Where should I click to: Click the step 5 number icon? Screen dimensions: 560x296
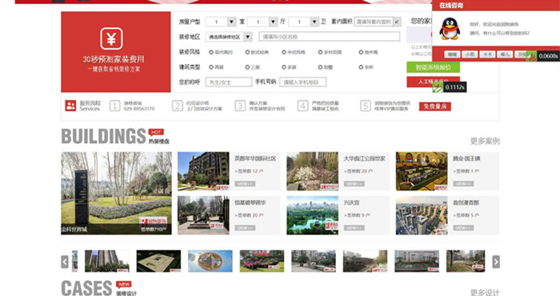coord(366,106)
